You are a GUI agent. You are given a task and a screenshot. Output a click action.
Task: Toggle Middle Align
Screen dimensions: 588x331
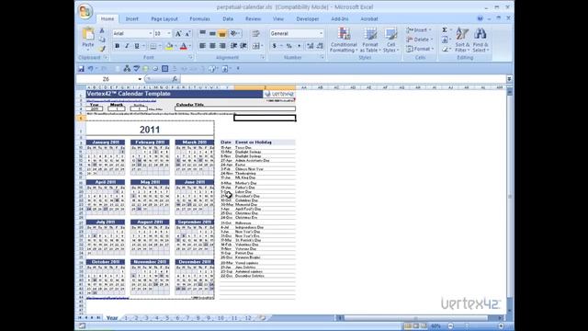tap(212, 34)
